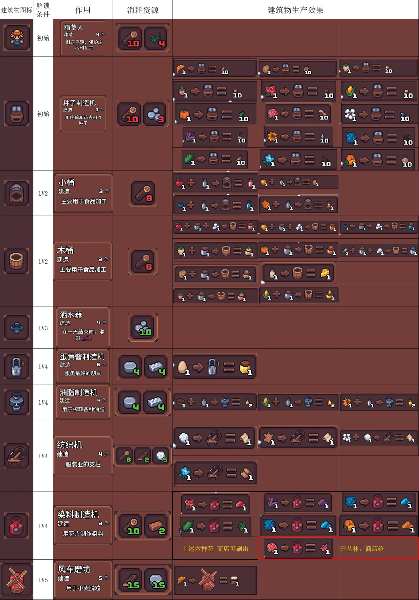The width and height of the screenshot is (419, 600).
Task: Select the 建筑物生产效果 column header
Action: tap(296, 10)
